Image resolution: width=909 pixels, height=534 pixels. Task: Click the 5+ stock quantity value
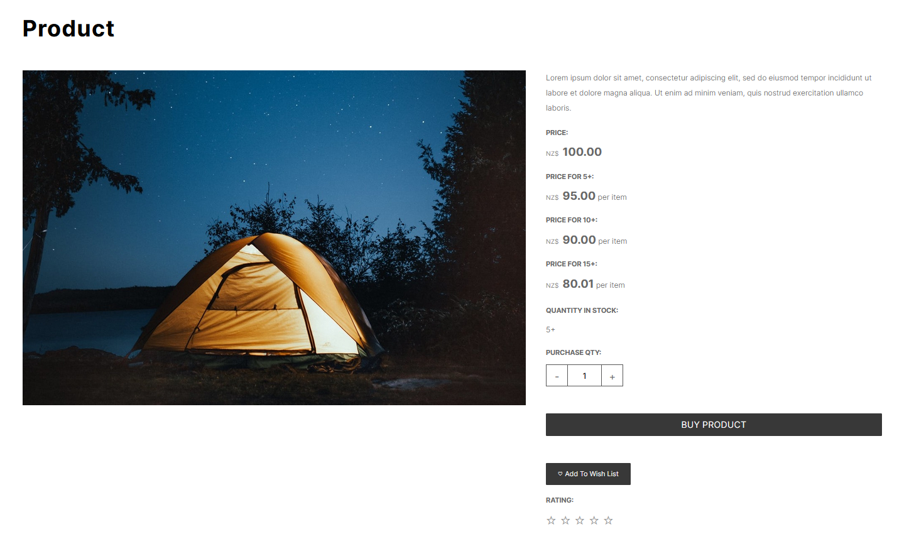[550, 330]
